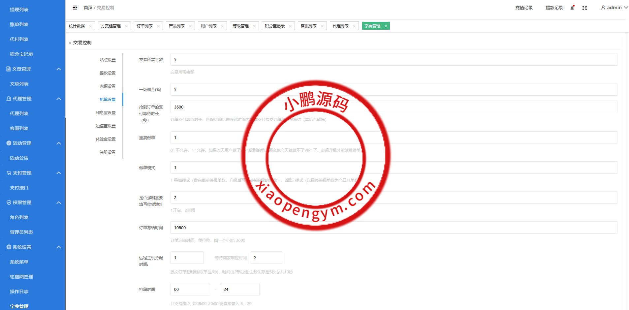The image size is (629, 310).
Task: Toggle fullscreen mode icon
Action: [x=584, y=8]
